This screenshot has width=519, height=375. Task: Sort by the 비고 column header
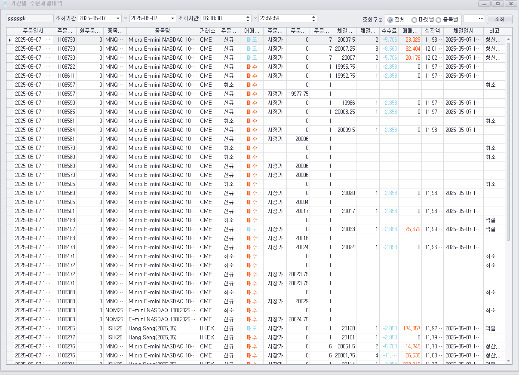point(494,31)
